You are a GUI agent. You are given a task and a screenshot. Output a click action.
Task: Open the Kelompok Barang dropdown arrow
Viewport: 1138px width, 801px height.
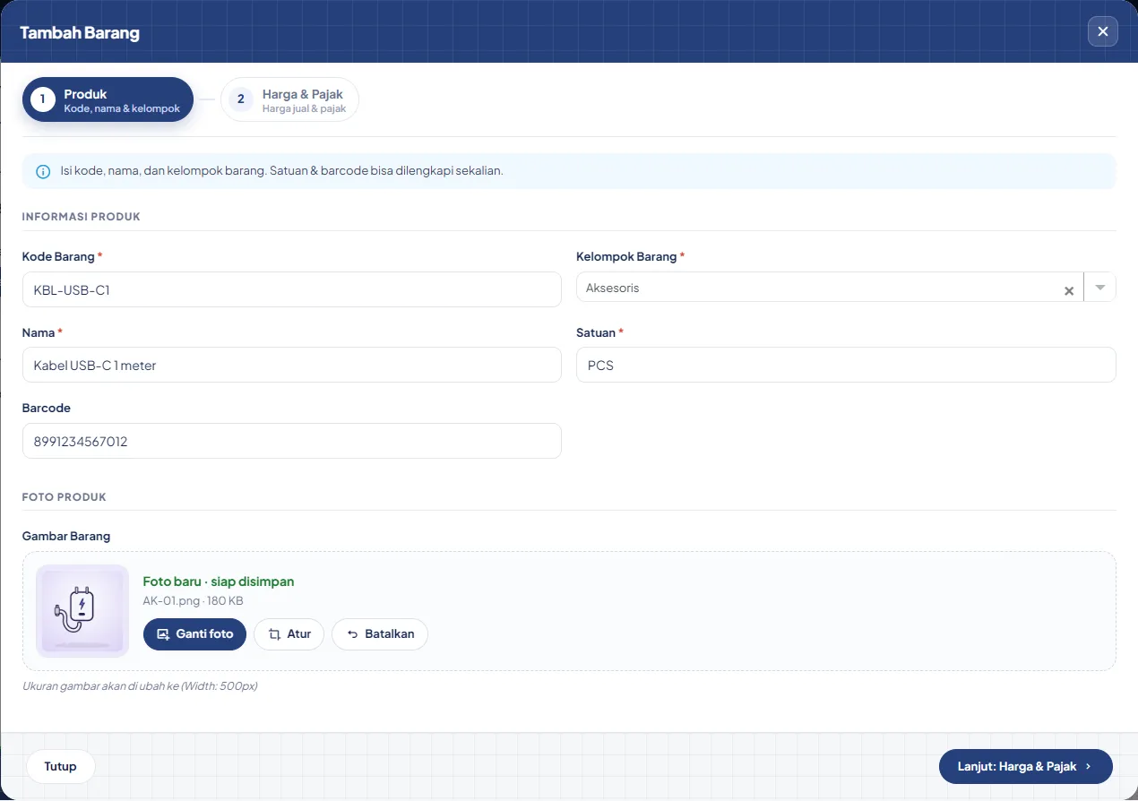point(1100,288)
